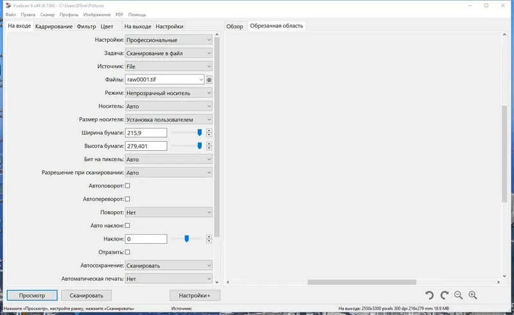Image resolution: width=514 pixels, height=315 pixels.
Task: Click the Высота бумаги slider handle
Action: pyautogui.click(x=199, y=146)
